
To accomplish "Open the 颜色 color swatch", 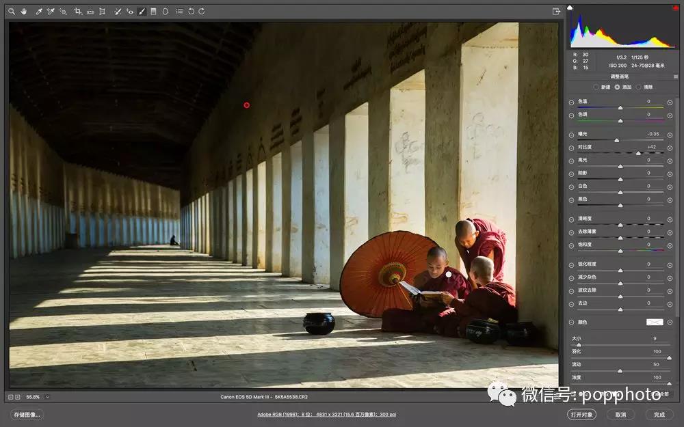I will 655,322.
